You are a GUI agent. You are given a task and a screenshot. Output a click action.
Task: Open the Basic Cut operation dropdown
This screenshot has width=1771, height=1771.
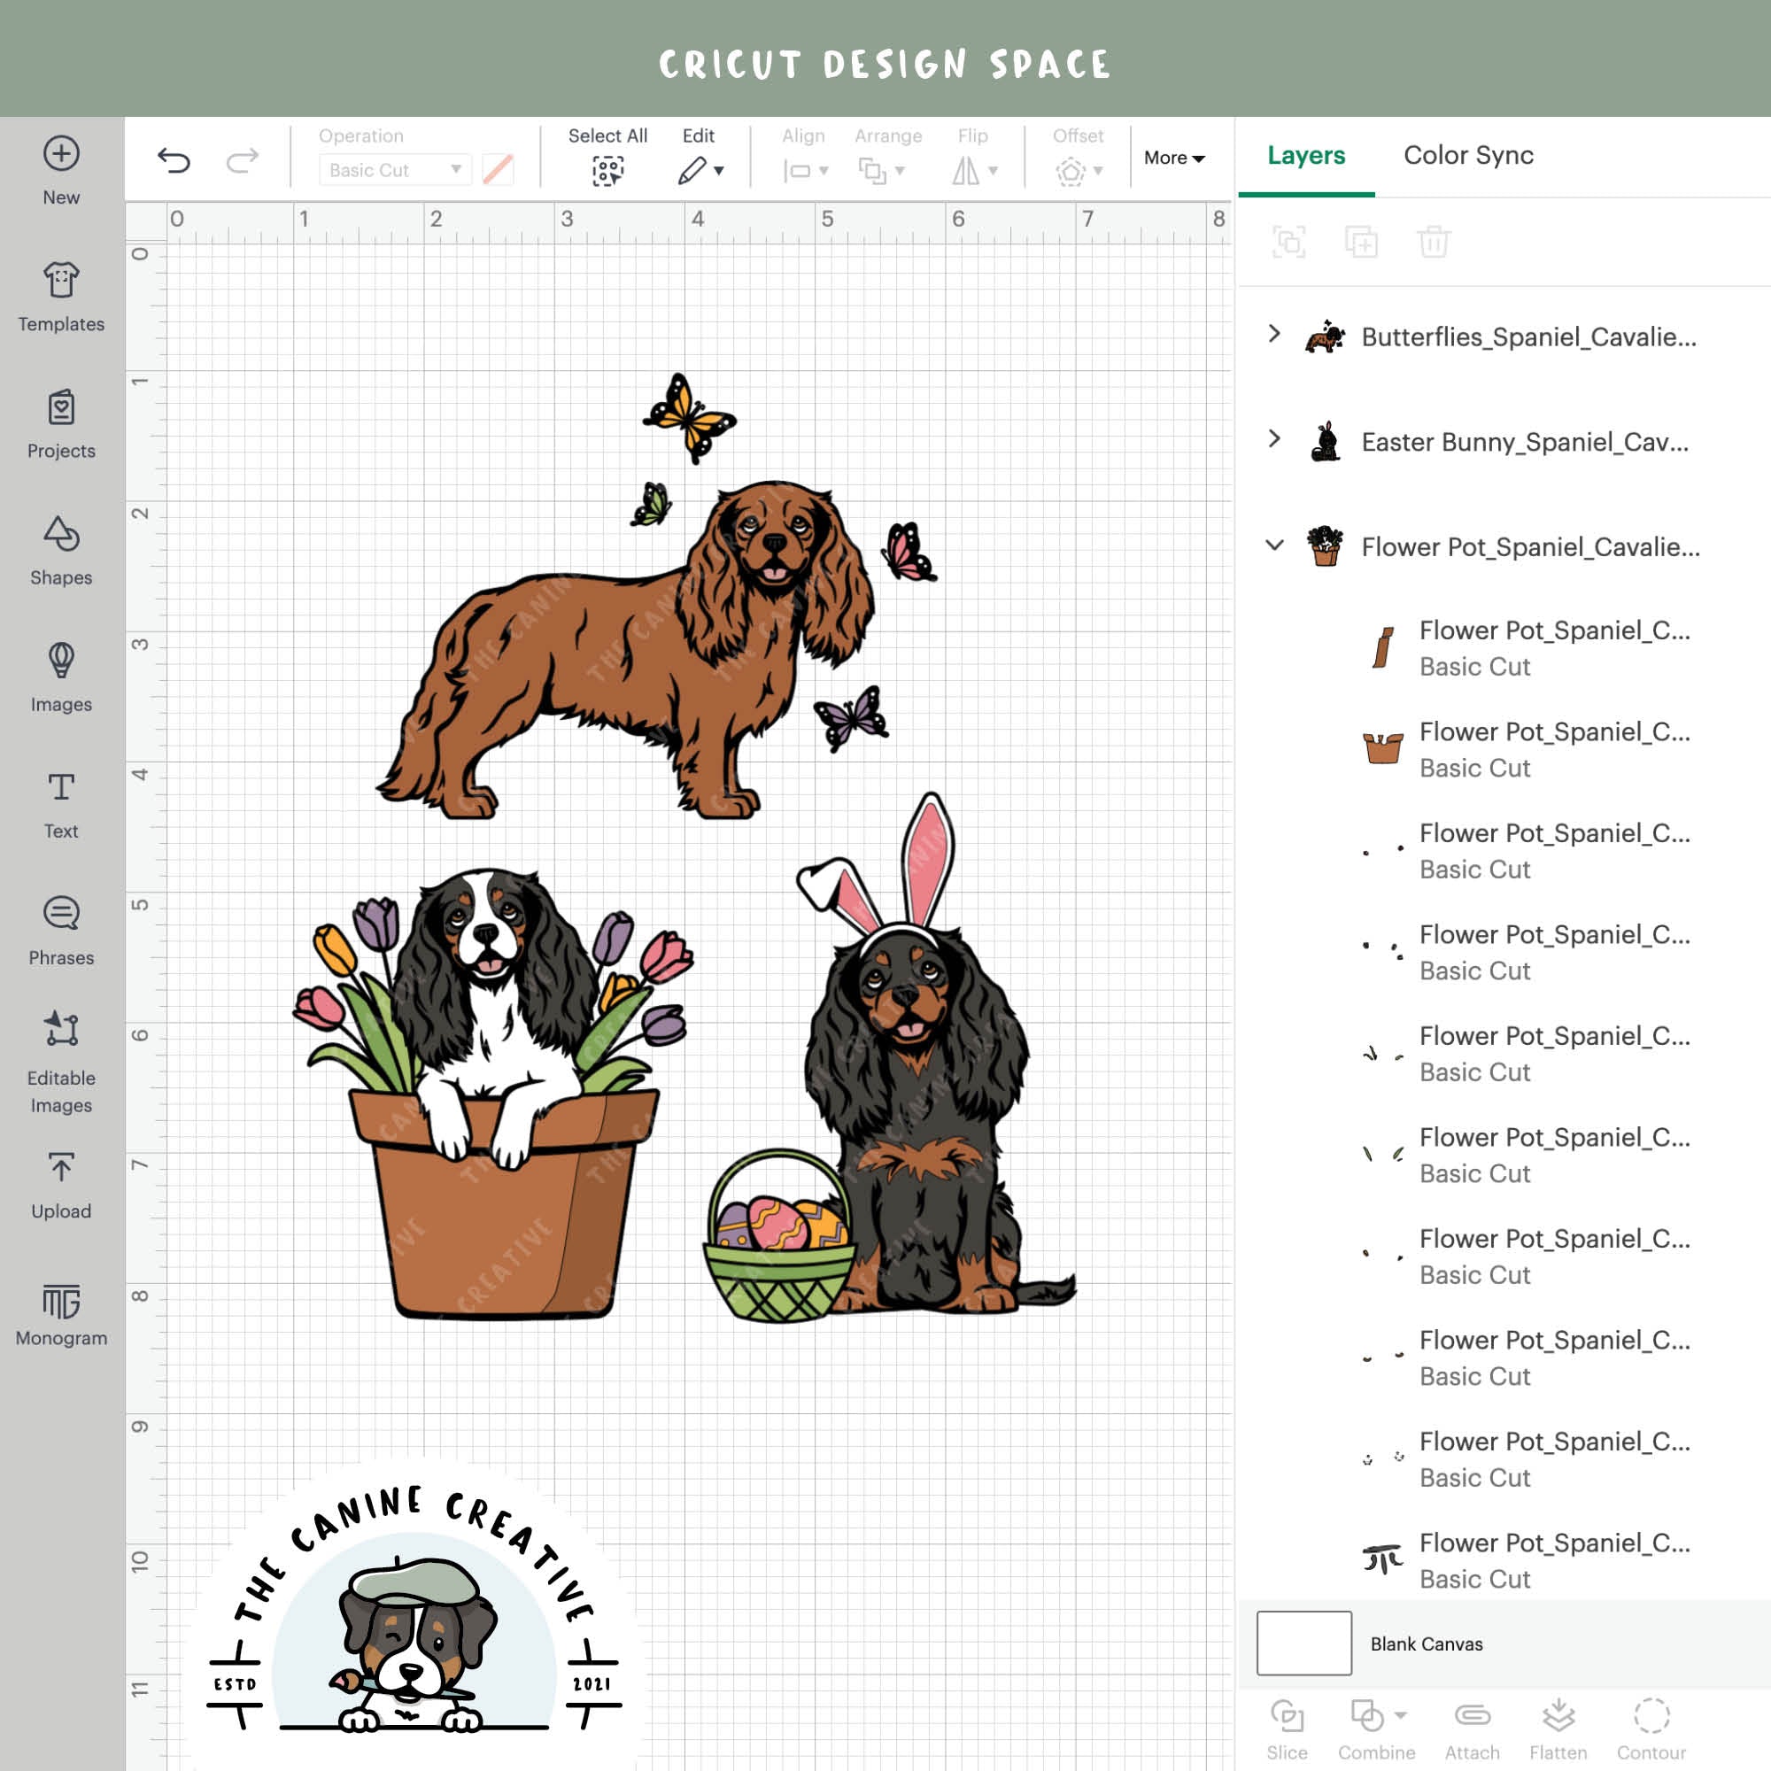click(x=393, y=170)
